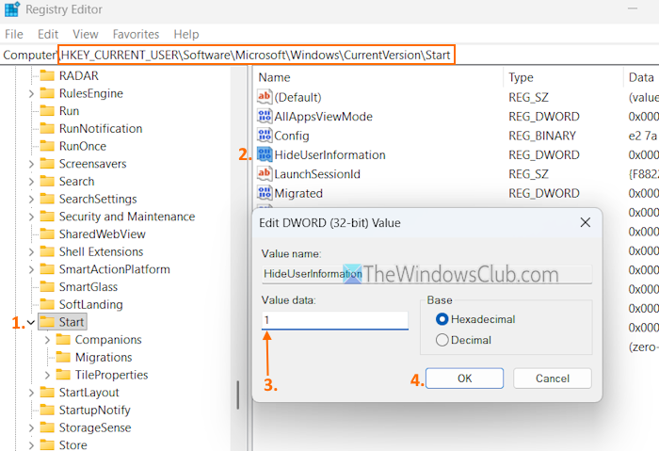
Task: Click the Value data input field
Action: [x=335, y=320]
